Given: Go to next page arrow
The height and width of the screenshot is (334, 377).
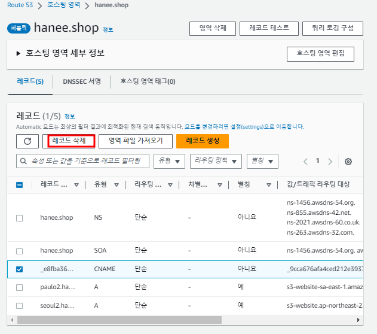Looking at the screenshot, I should 330,162.
